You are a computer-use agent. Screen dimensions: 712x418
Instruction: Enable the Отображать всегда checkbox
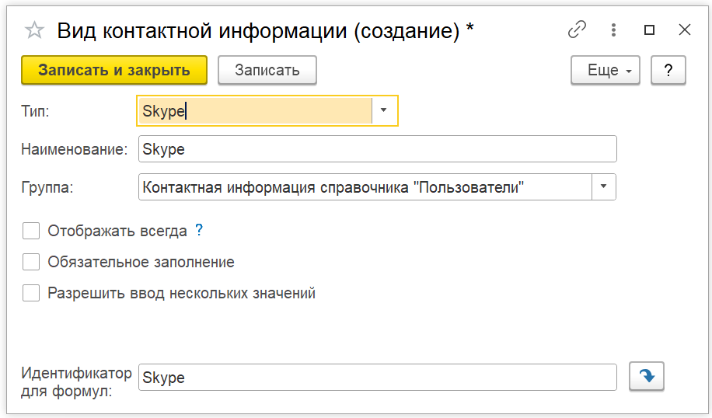pos(31,231)
